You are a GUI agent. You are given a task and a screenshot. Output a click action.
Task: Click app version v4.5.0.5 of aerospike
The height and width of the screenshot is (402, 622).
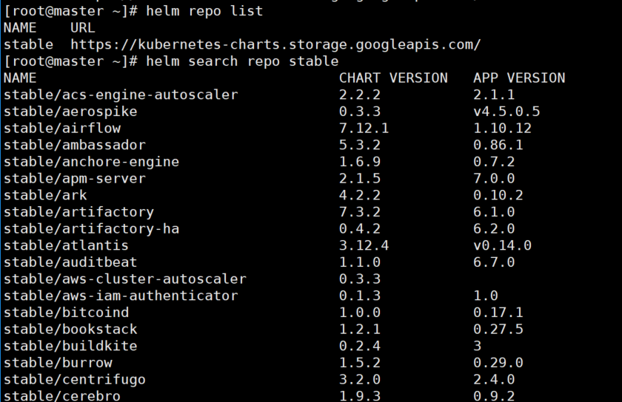(506, 112)
